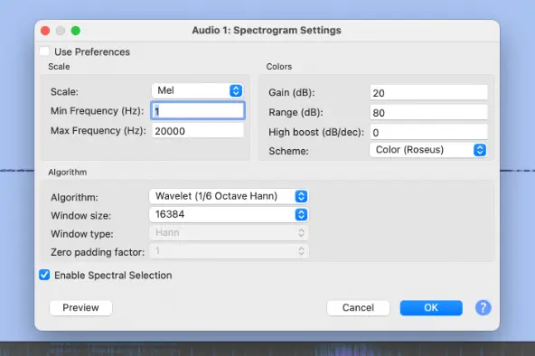
Task: Enable the Use Preferences checkbox
Action: point(44,52)
